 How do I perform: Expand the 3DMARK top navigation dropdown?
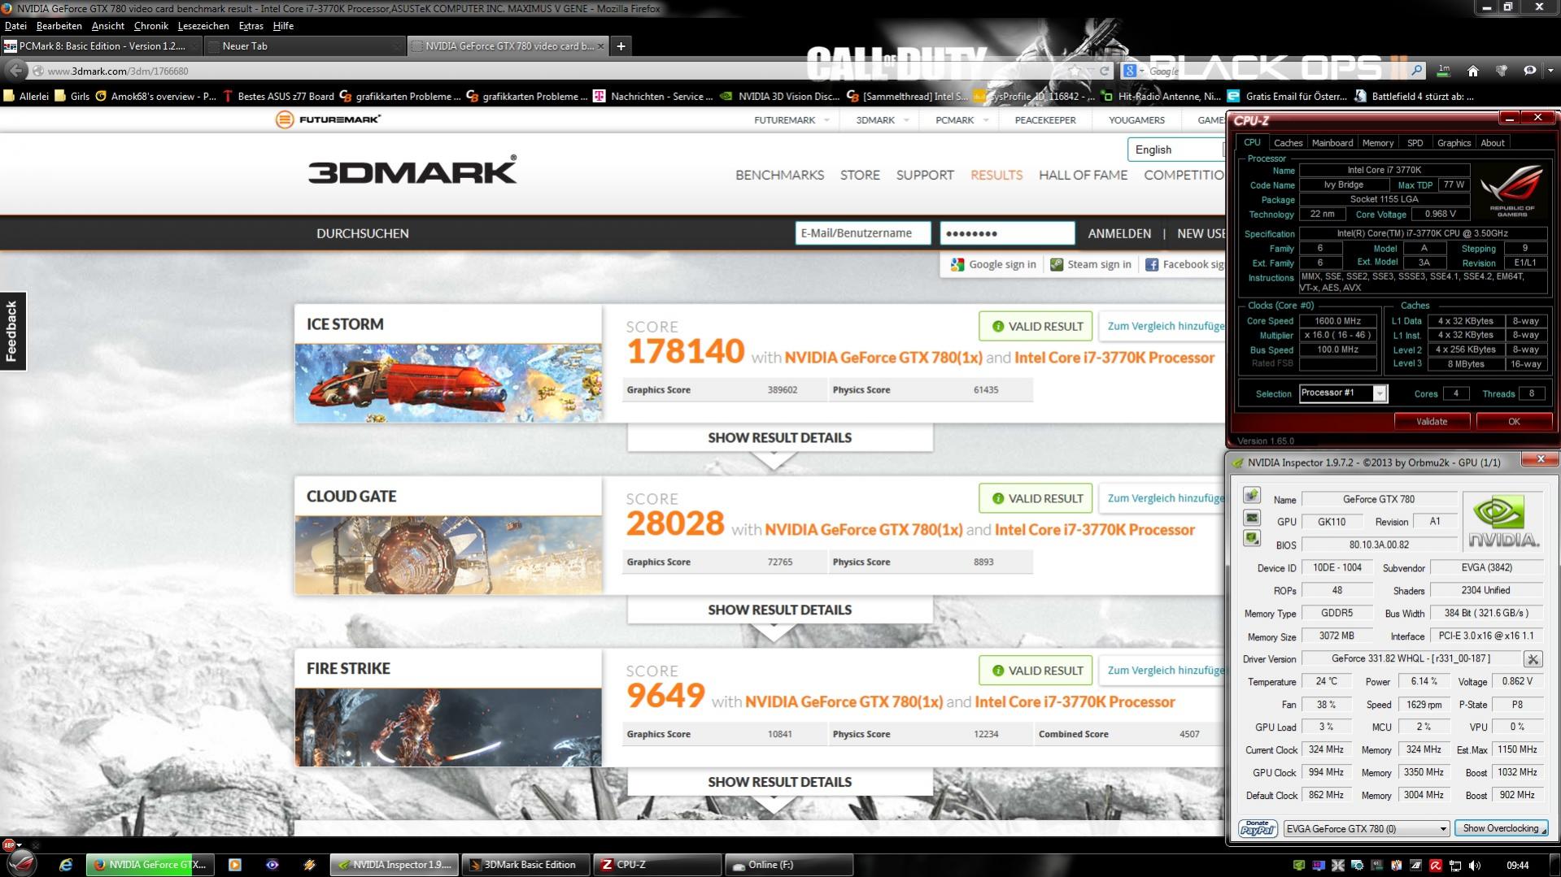[x=906, y=120]
